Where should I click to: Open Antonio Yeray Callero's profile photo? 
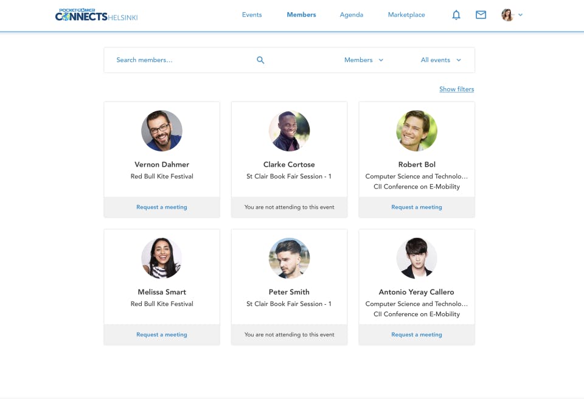point(416,258)
